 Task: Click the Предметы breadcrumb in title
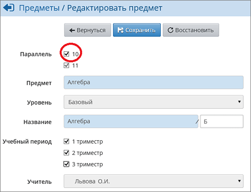pyautogui.click(x=39, y=8)
